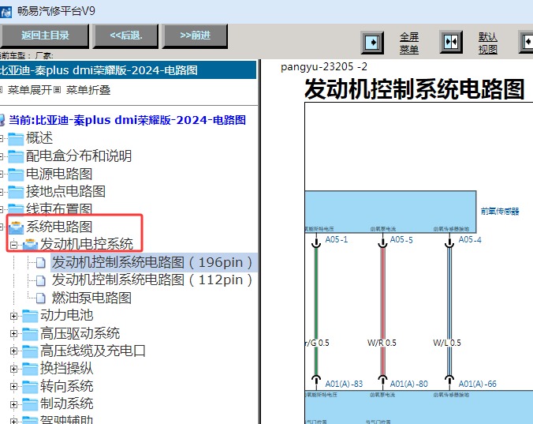Click the 接地点电路图 folder icon
Screen dimensions: 533x424
(16, 192)
